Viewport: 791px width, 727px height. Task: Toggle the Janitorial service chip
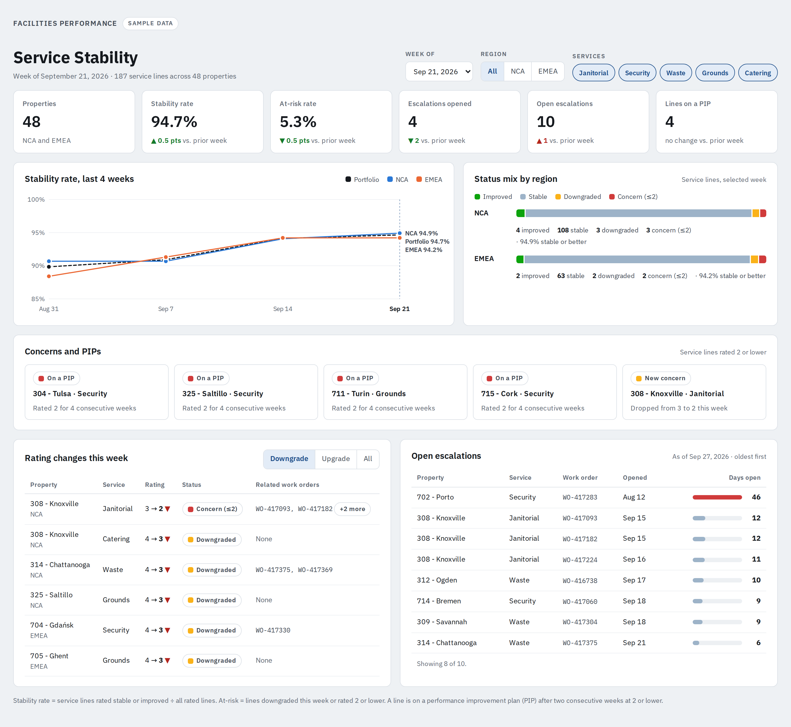593,73
